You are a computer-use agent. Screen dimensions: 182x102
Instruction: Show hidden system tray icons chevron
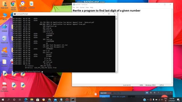148,100
